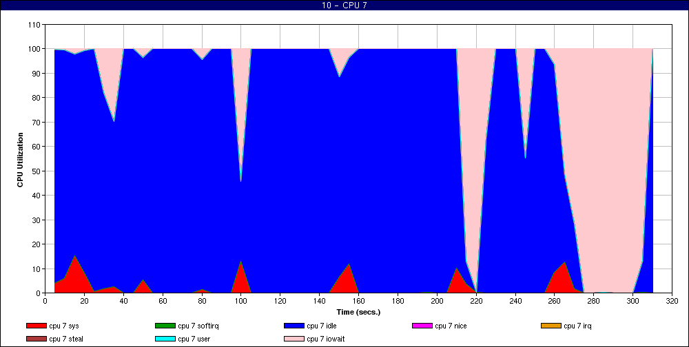Click the blue cpu 7 idle legend swatch
689x347 pixels.
coord(294,326)
